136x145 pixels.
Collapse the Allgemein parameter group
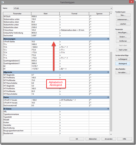[x=108, y=72]
